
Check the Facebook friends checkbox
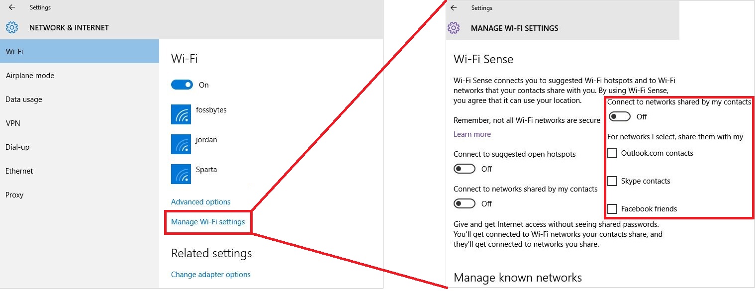click(x=613, y=209)
